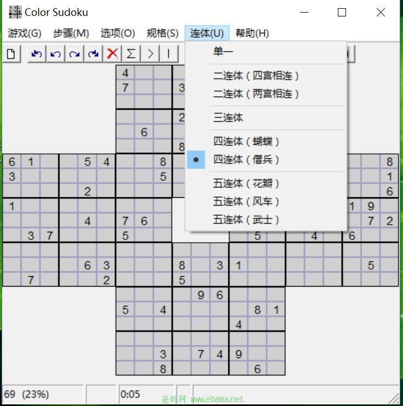
Task: Click the vertical bar toolbar icon
Action: pyautogui.click(x=169, y=54)
